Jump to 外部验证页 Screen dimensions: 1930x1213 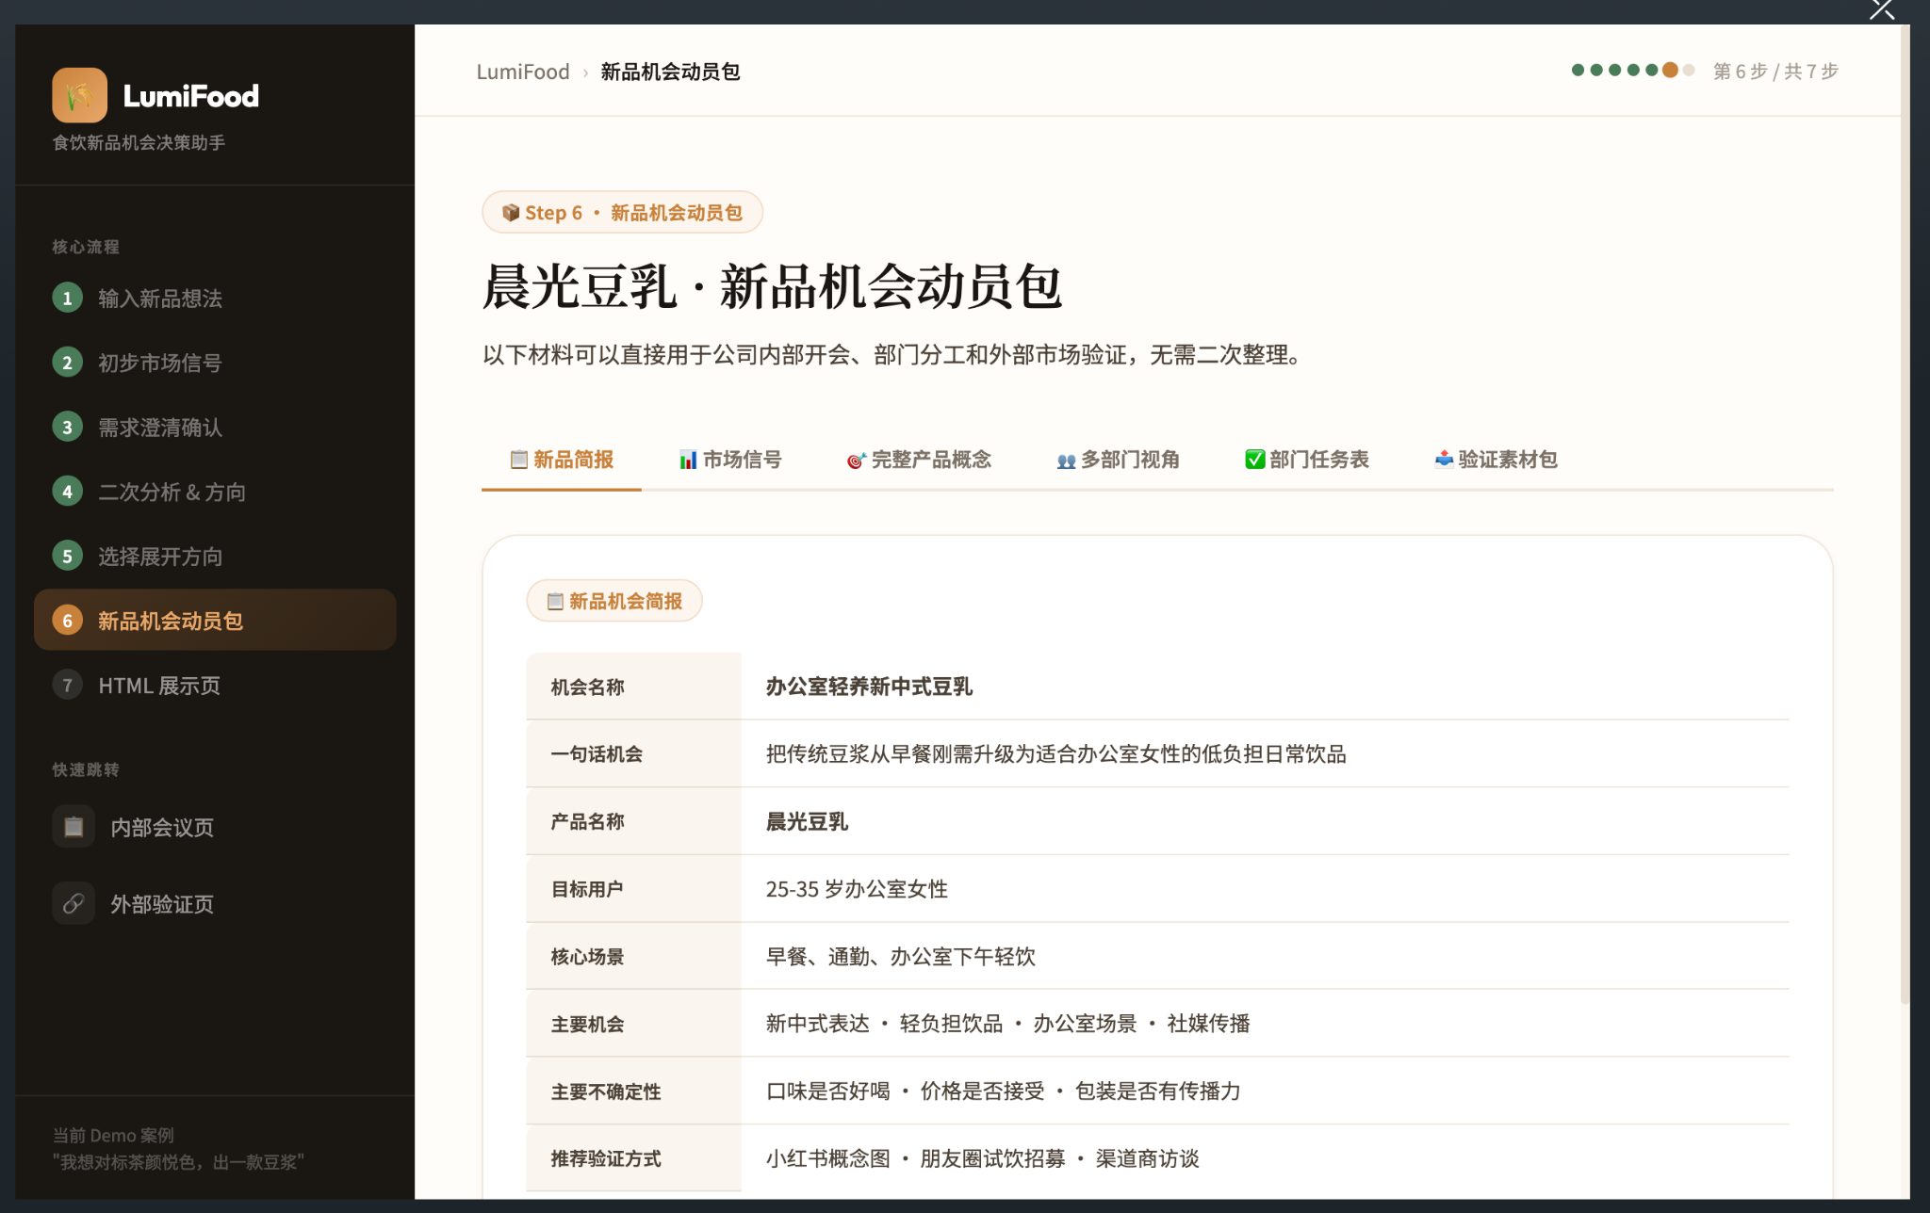pyautogui.click(x=215, y=904)
